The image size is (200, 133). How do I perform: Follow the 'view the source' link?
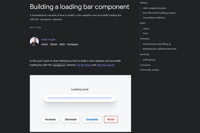[105, 65]
